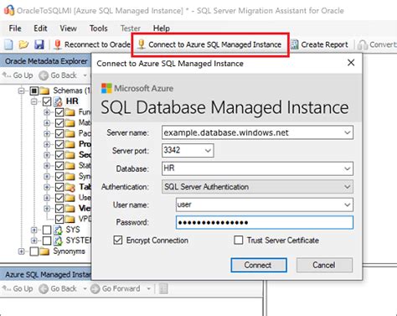Open the Edit menu
The width and height of the screenshot is (397, 316).
point(40,28)
